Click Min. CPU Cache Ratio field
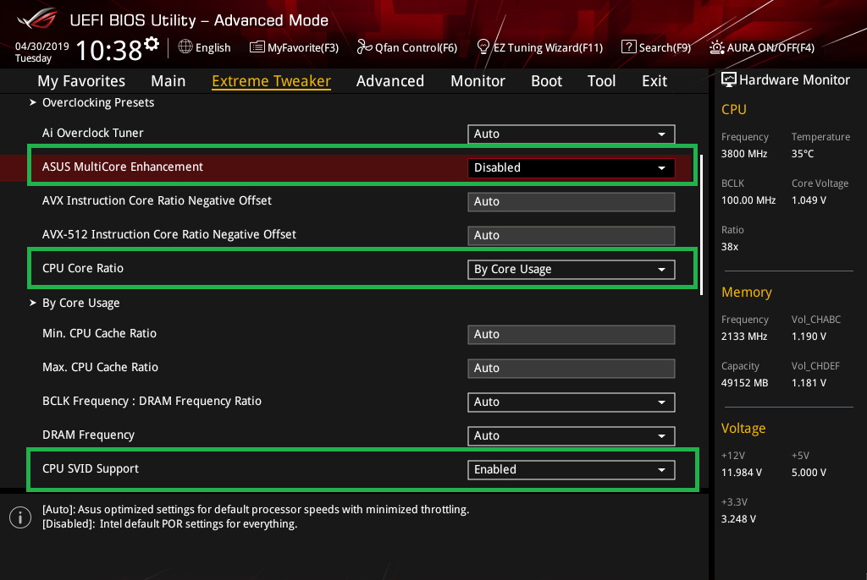This screenshot has width=867, height=580. 572,334
